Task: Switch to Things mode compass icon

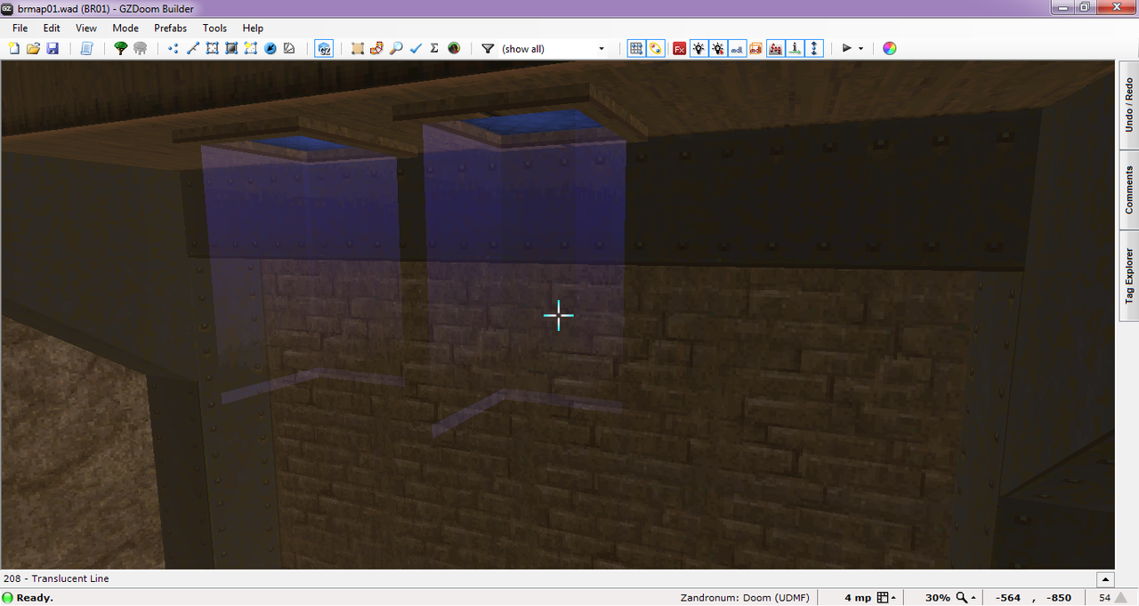Action: pos(271,48)
